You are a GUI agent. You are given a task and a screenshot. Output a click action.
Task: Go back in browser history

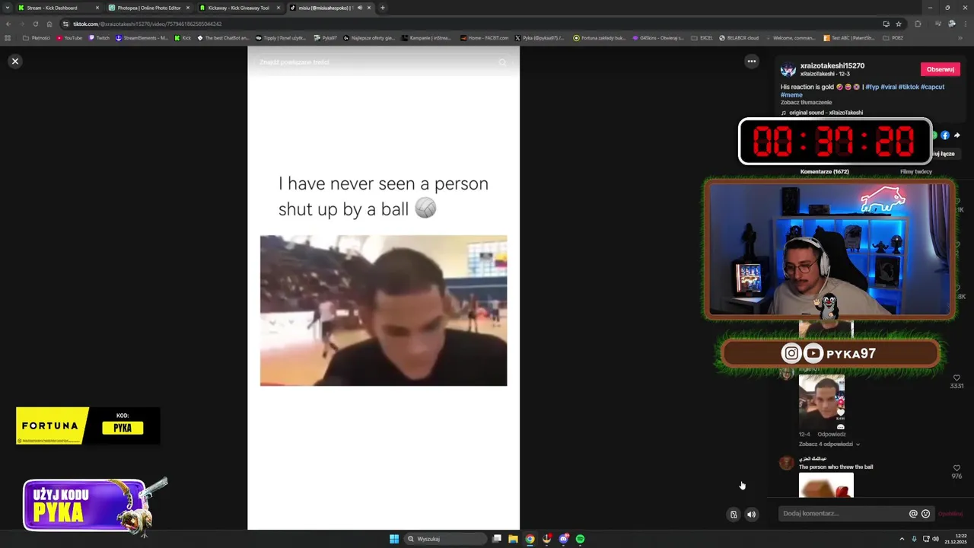[x=8, y=24]
